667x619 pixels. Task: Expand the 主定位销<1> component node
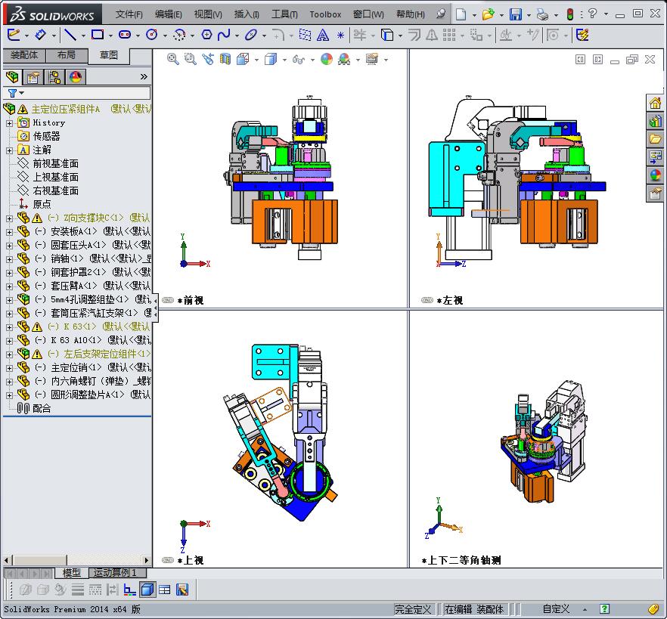click(x=9, y=368)
